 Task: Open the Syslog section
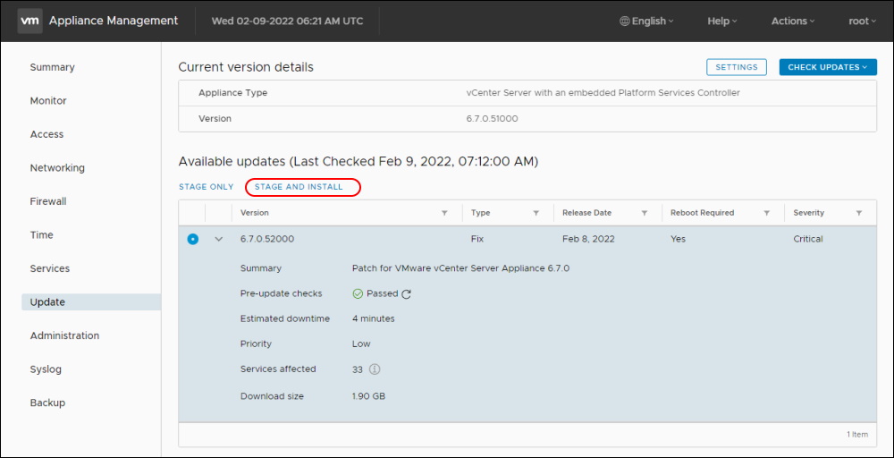click(46, 369)
